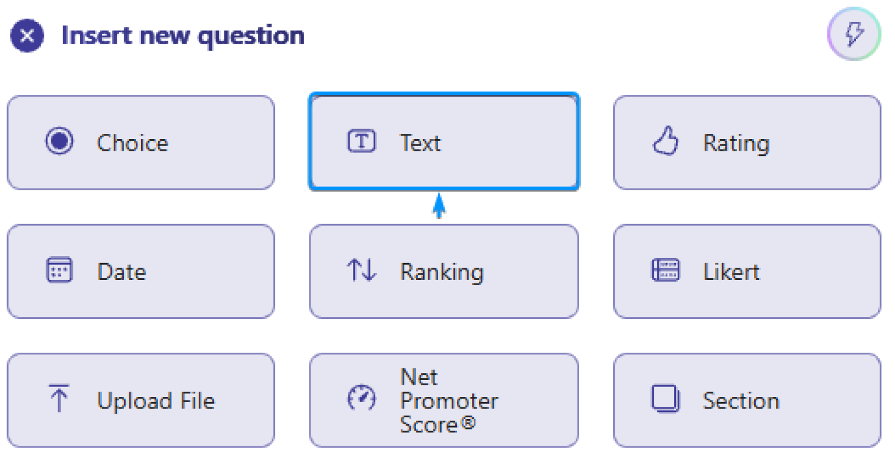Insert a new Section

point(747,399)
